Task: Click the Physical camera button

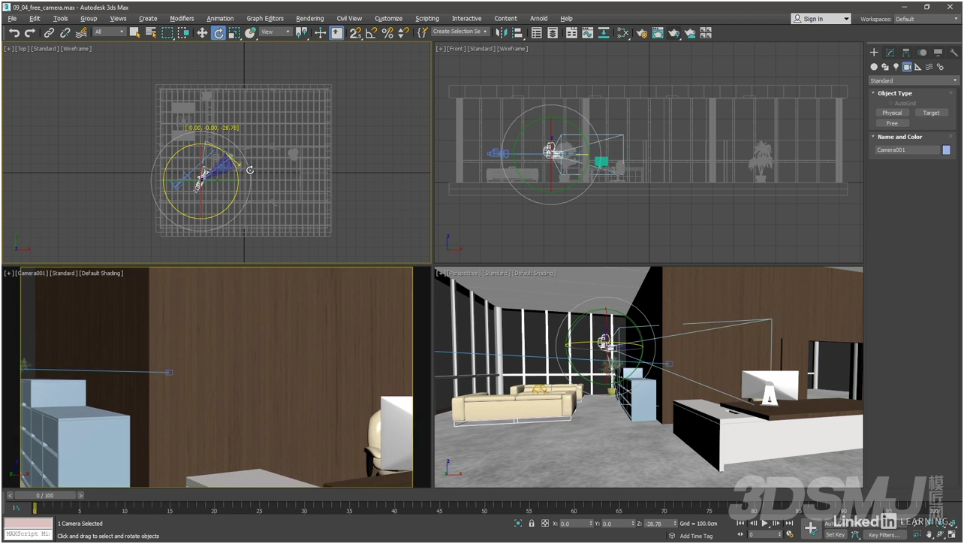Action: (x=892, y=113)
